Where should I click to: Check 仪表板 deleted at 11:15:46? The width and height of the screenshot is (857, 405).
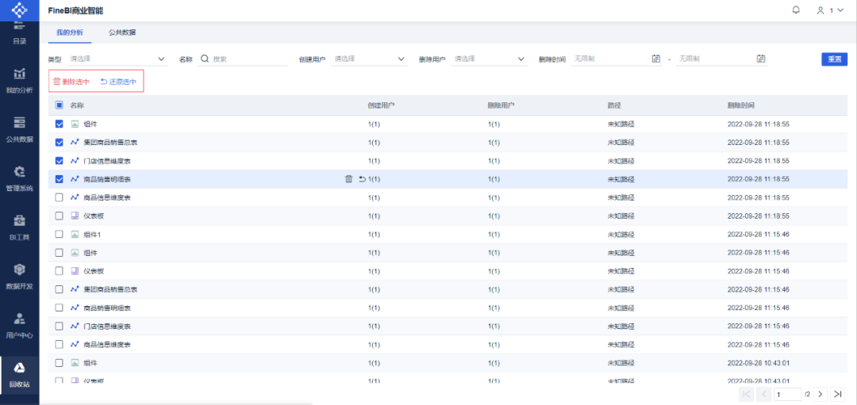(x=59, y=271)
